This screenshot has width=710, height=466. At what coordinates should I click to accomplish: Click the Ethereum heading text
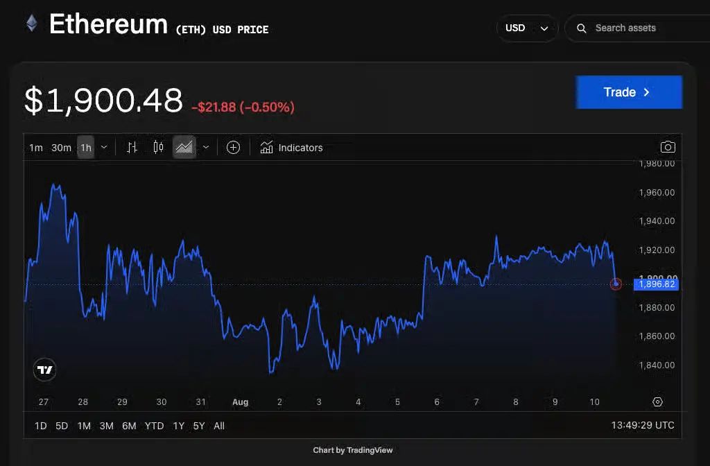(108, 24)
